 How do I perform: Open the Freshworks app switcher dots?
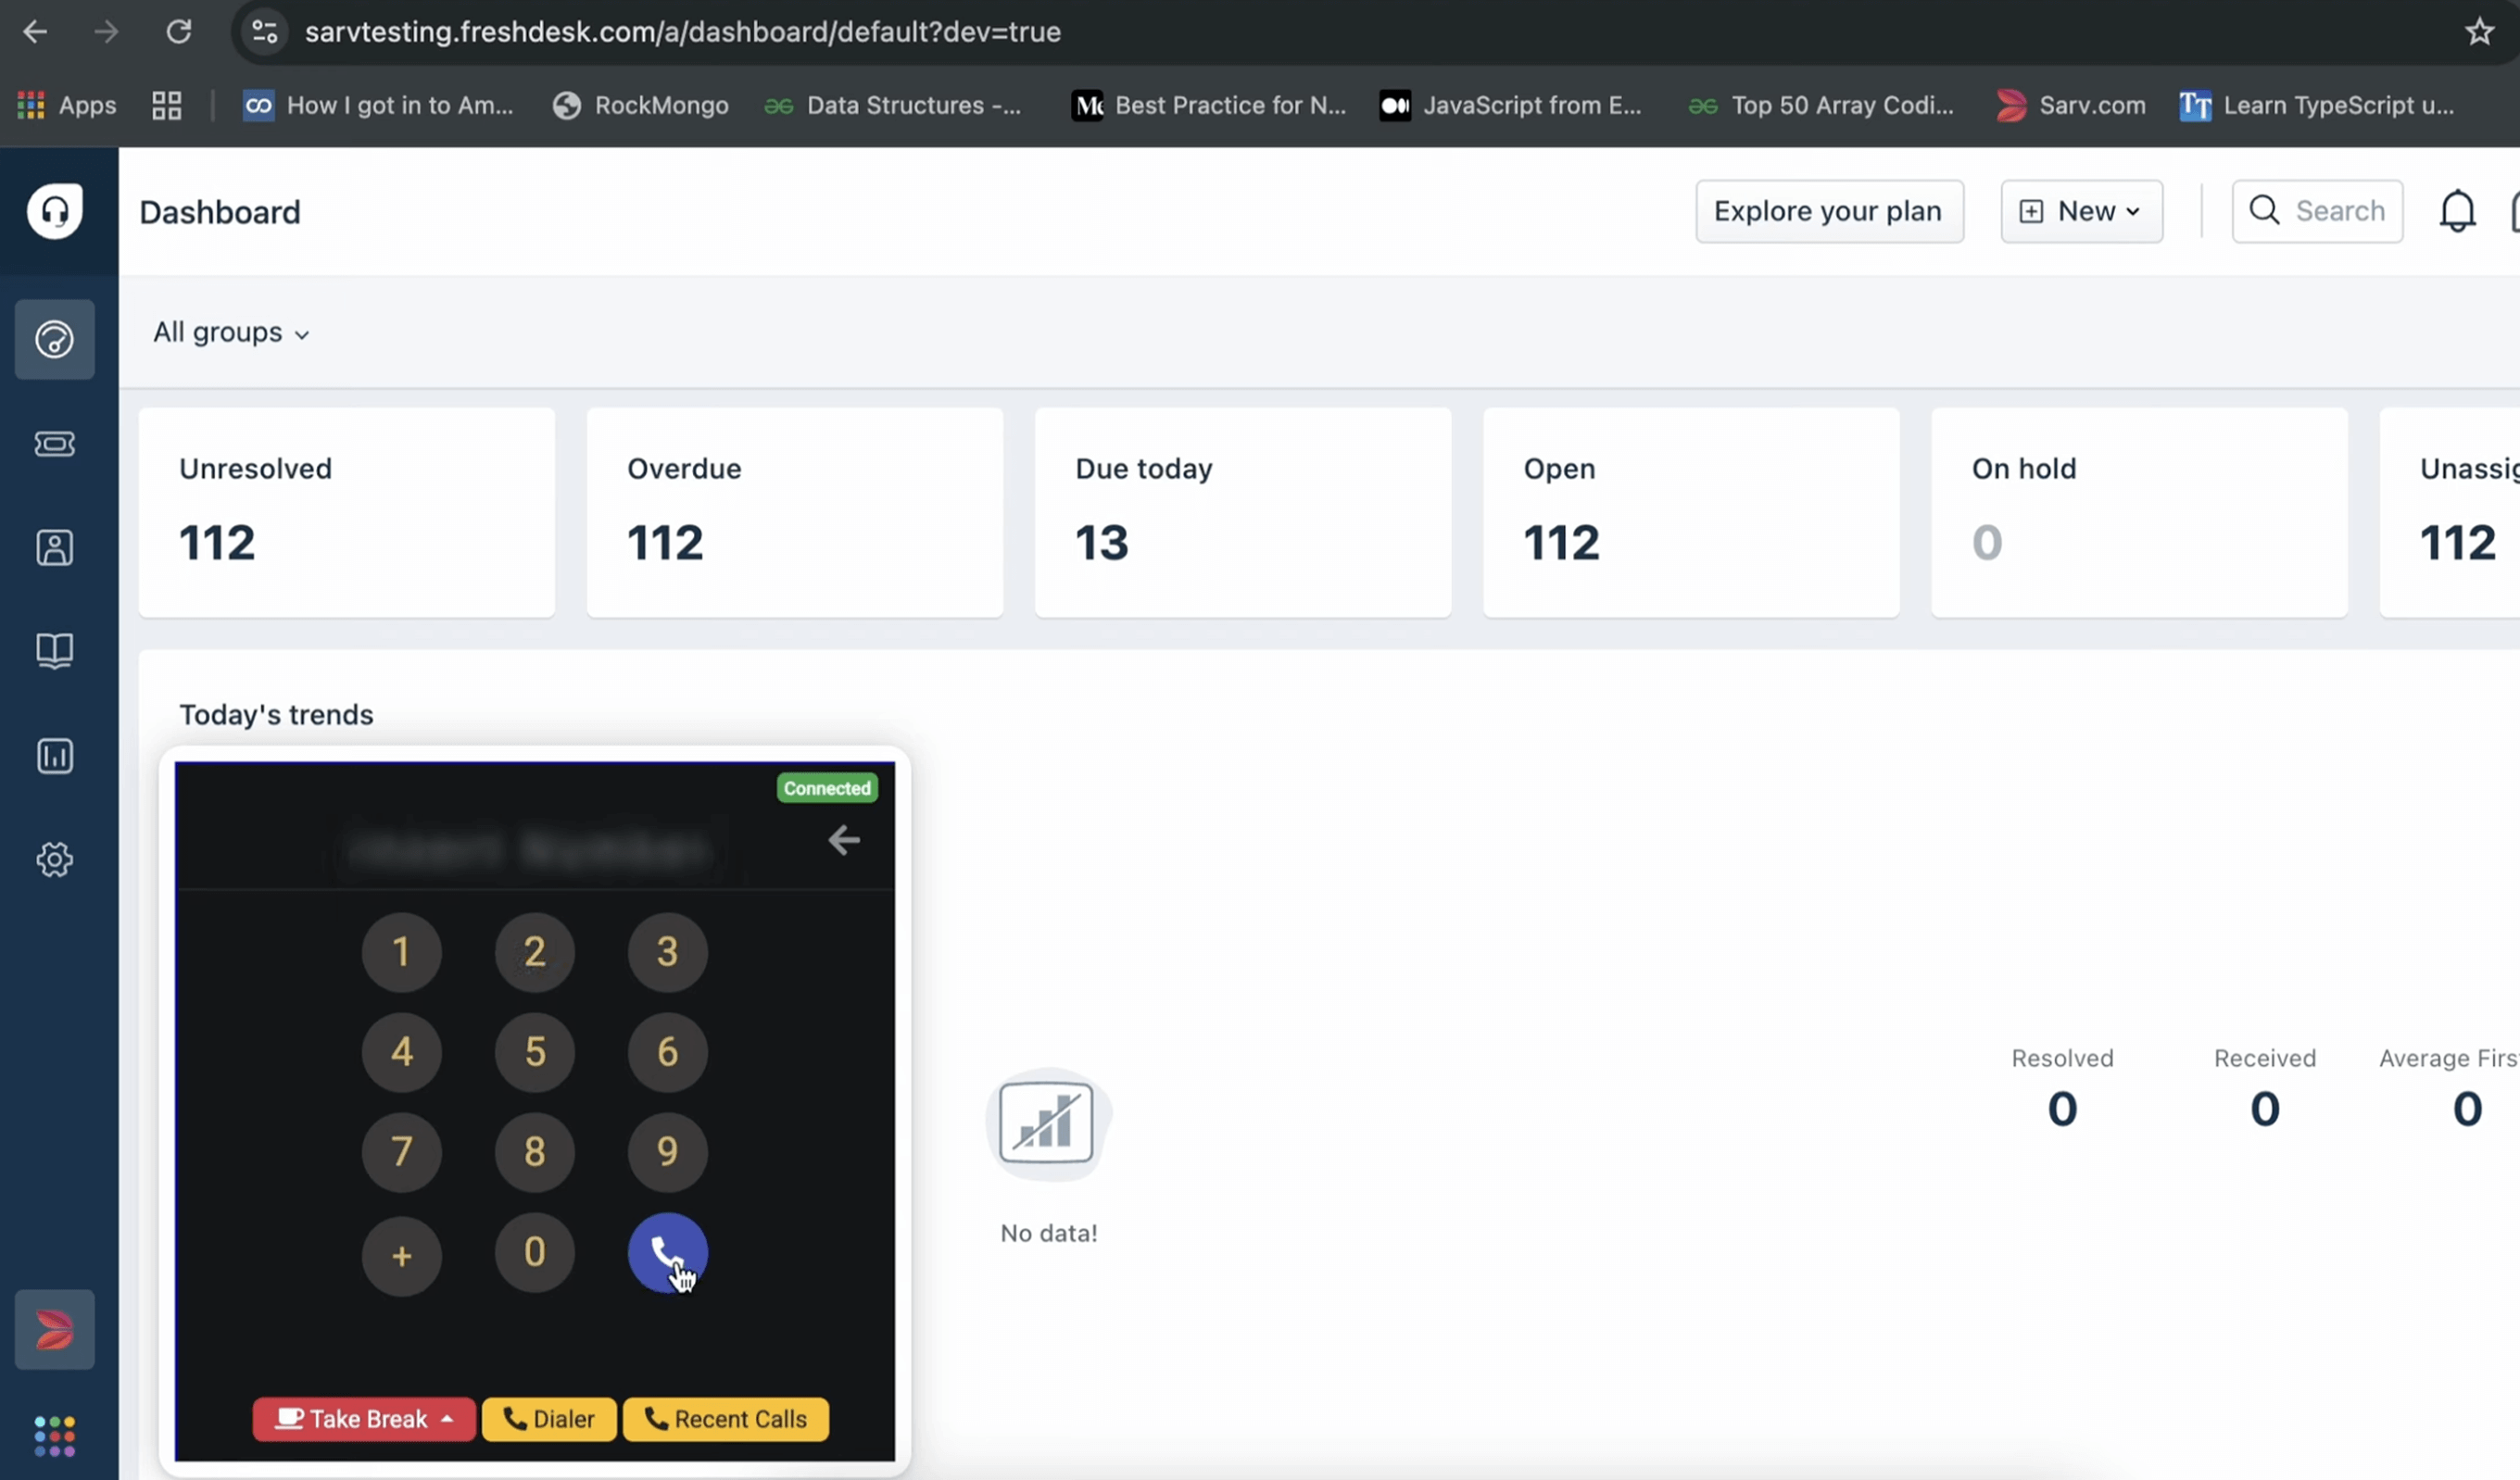click(x=54, y=1436)
